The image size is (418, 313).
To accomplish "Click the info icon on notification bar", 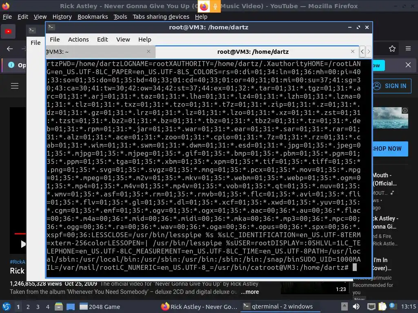I will (11, 65).
